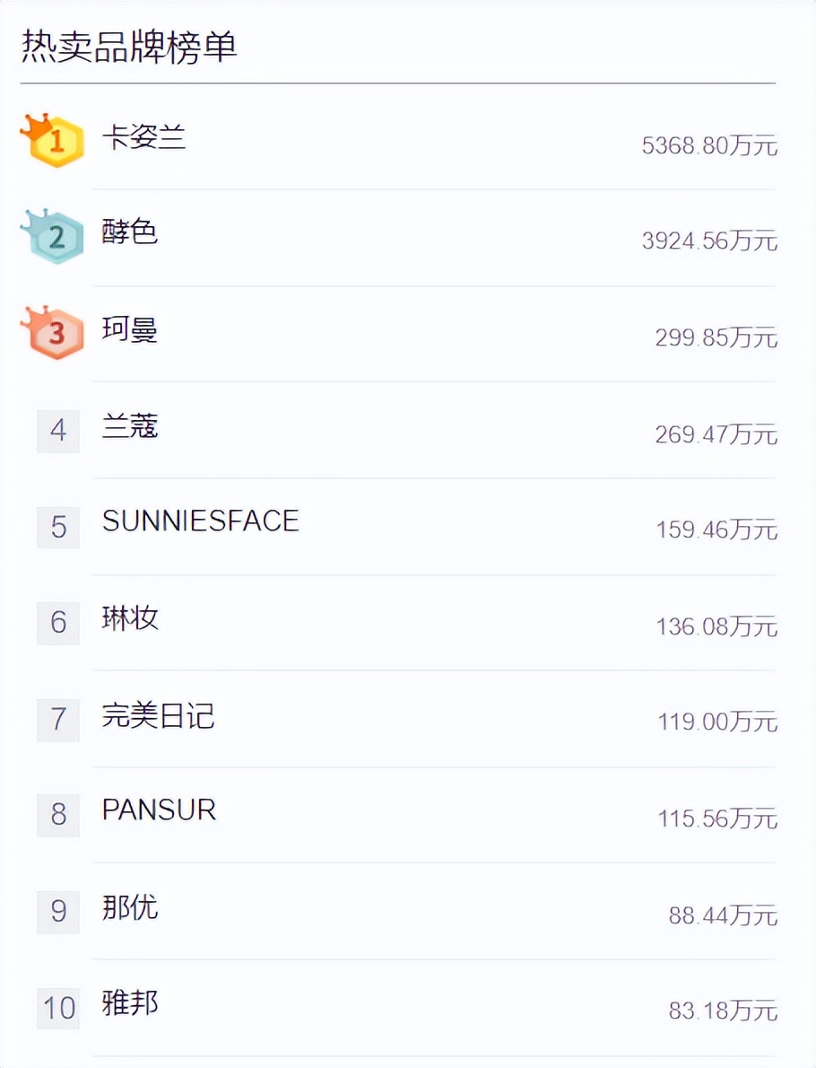The height and width of the screenshot is (1068, 816).
Task: Select the rank 8 number badge
Action: 57,817
